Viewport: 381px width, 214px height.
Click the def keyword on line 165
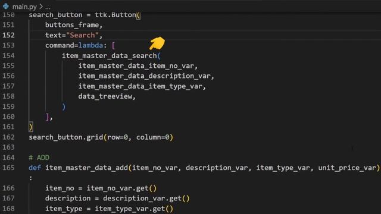[35, 168]
